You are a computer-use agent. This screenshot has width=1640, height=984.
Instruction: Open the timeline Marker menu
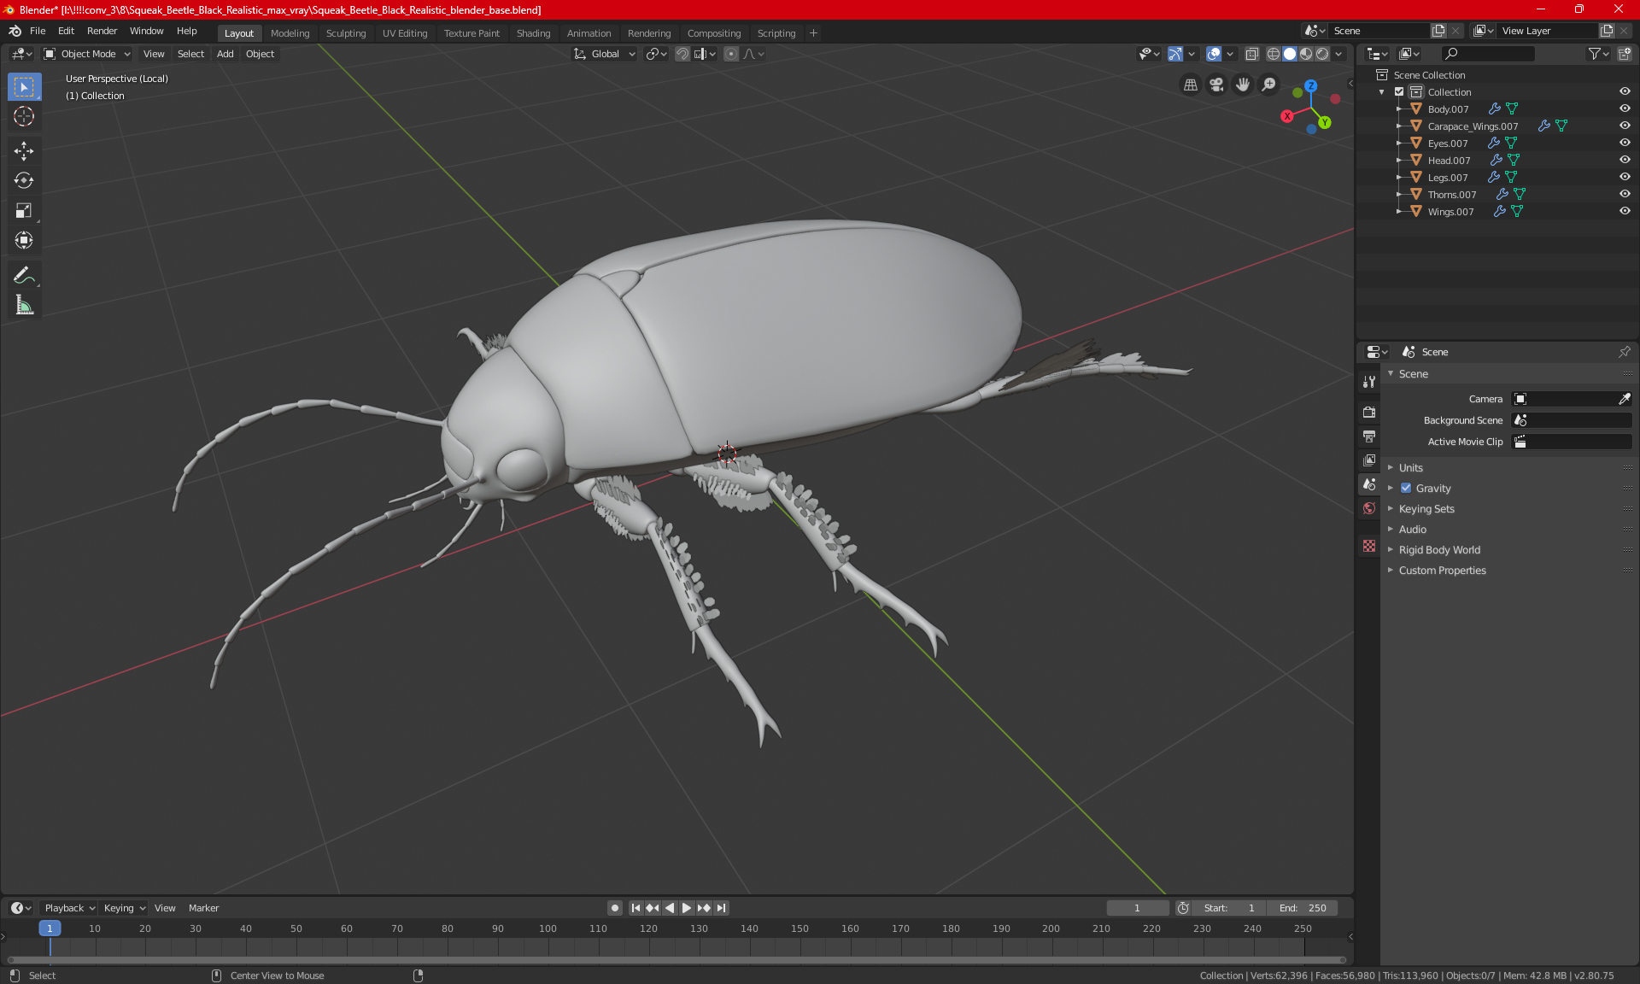point(203,908)
